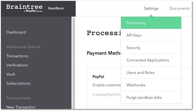
Task: Click the Sandbox environment label
Action: [x=56, y=8]
